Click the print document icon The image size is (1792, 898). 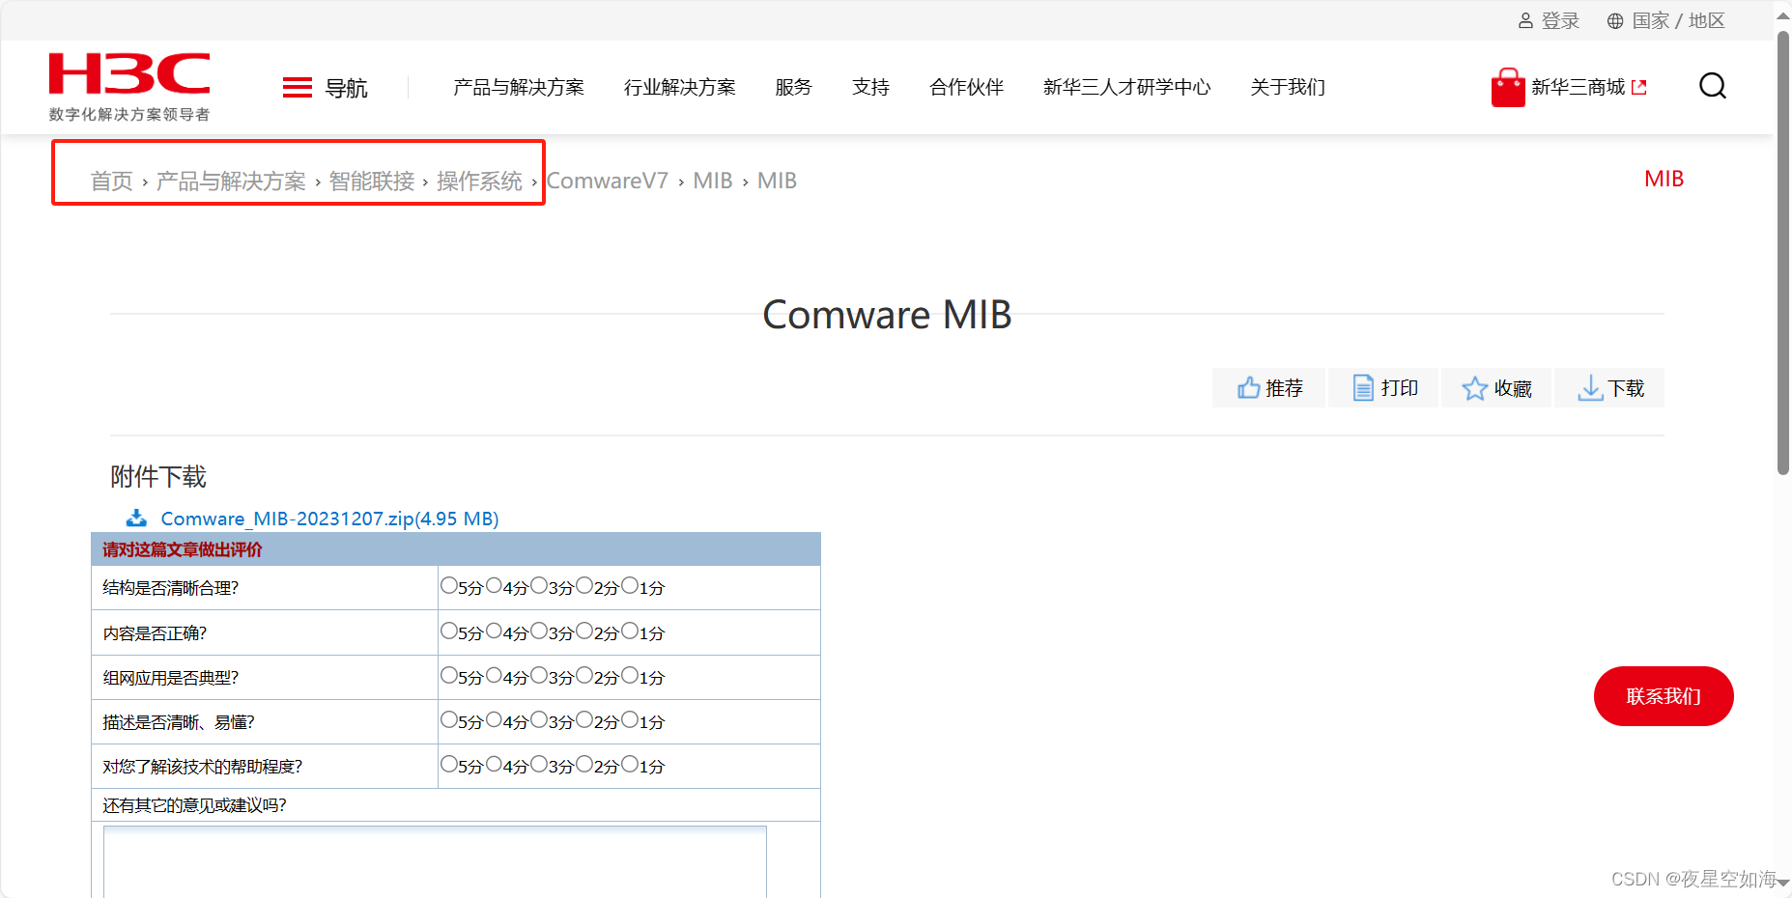pos(1362,388)
